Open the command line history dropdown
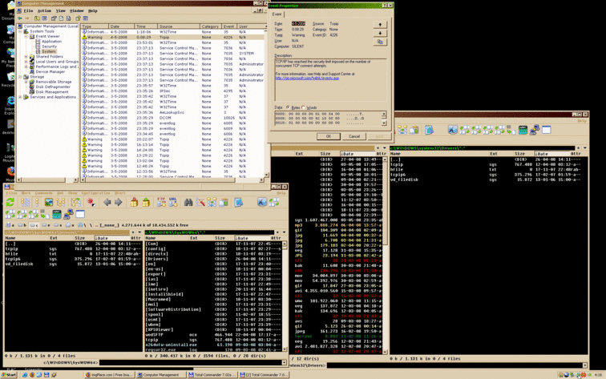The width and height of the screenshot is (606, 379). pyautogui.click(x=284, y=362)
